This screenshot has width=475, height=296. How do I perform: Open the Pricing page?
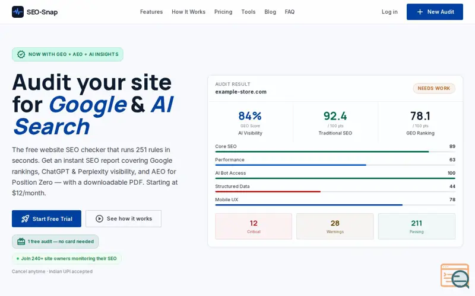pos(223,12)
